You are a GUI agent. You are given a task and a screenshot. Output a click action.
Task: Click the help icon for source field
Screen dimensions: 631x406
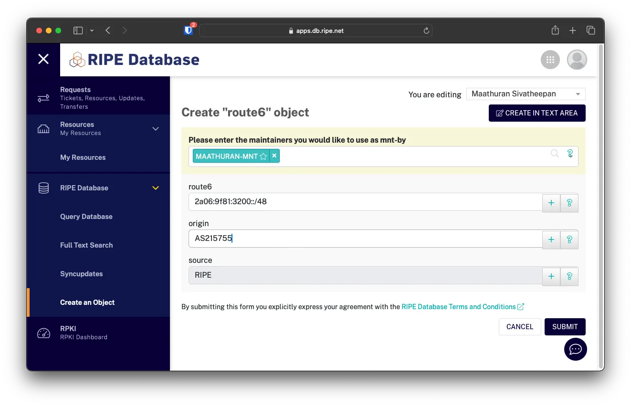tap(569, 276)
